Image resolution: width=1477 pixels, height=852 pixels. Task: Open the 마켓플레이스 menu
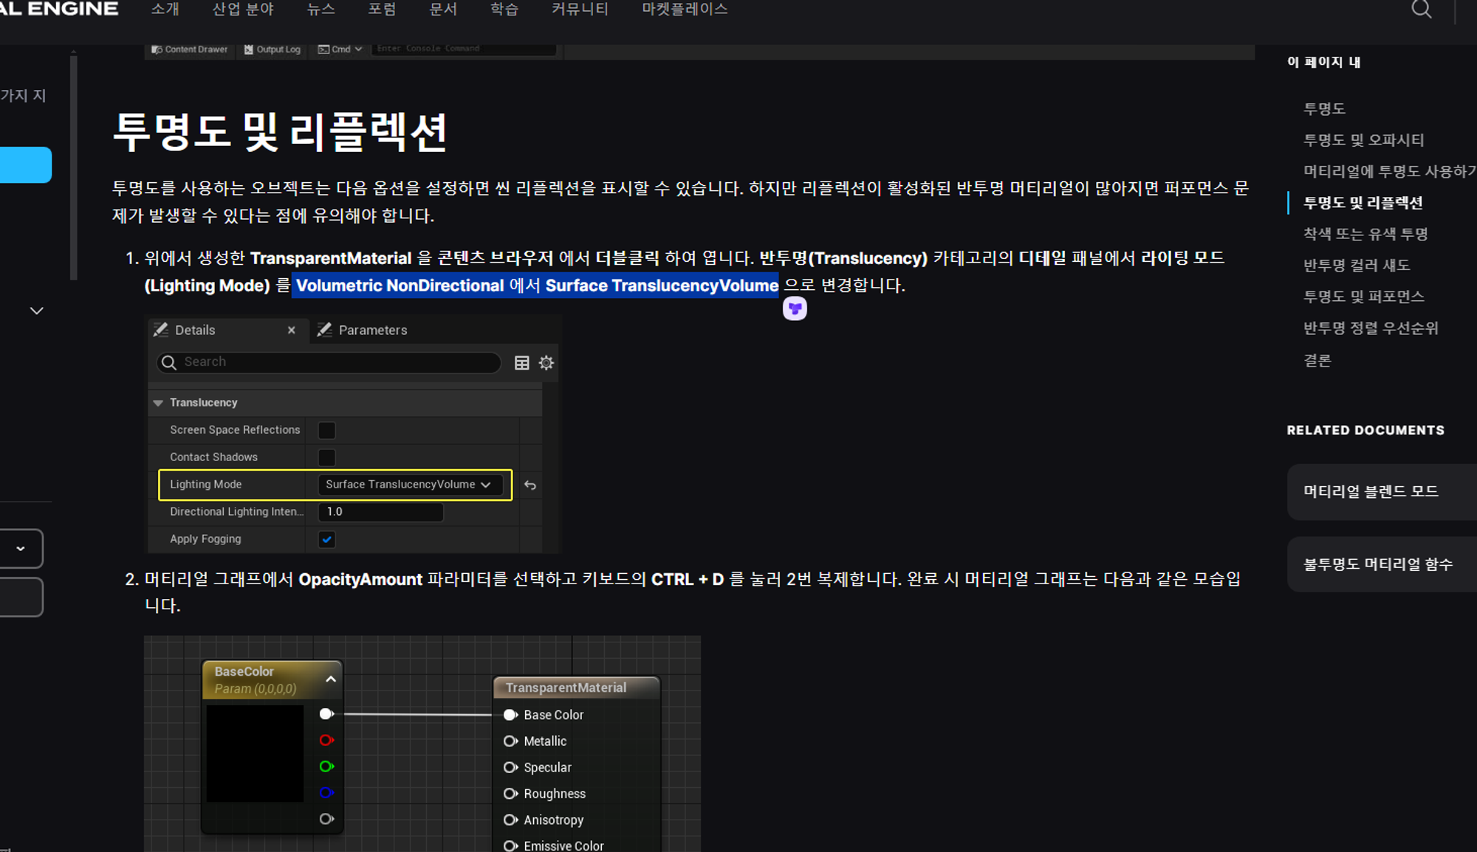click(x=685, y=10)
